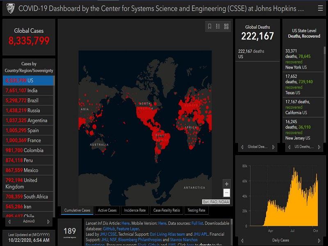Click the Global Cases total 8,335,799

[29, 41]
